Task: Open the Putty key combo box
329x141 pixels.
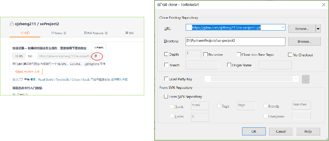Action: coord(252,79)
